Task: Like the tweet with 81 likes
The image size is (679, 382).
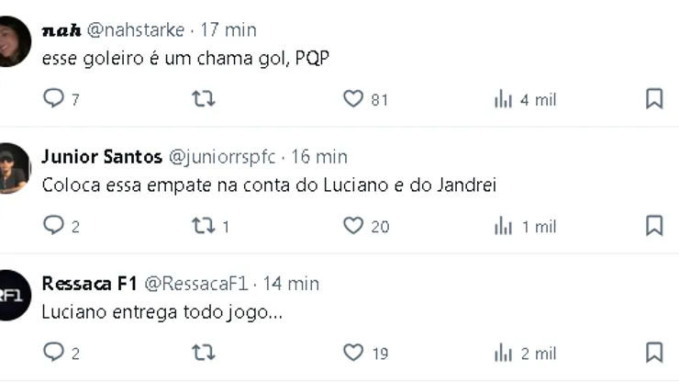Action: coord(353,99)
